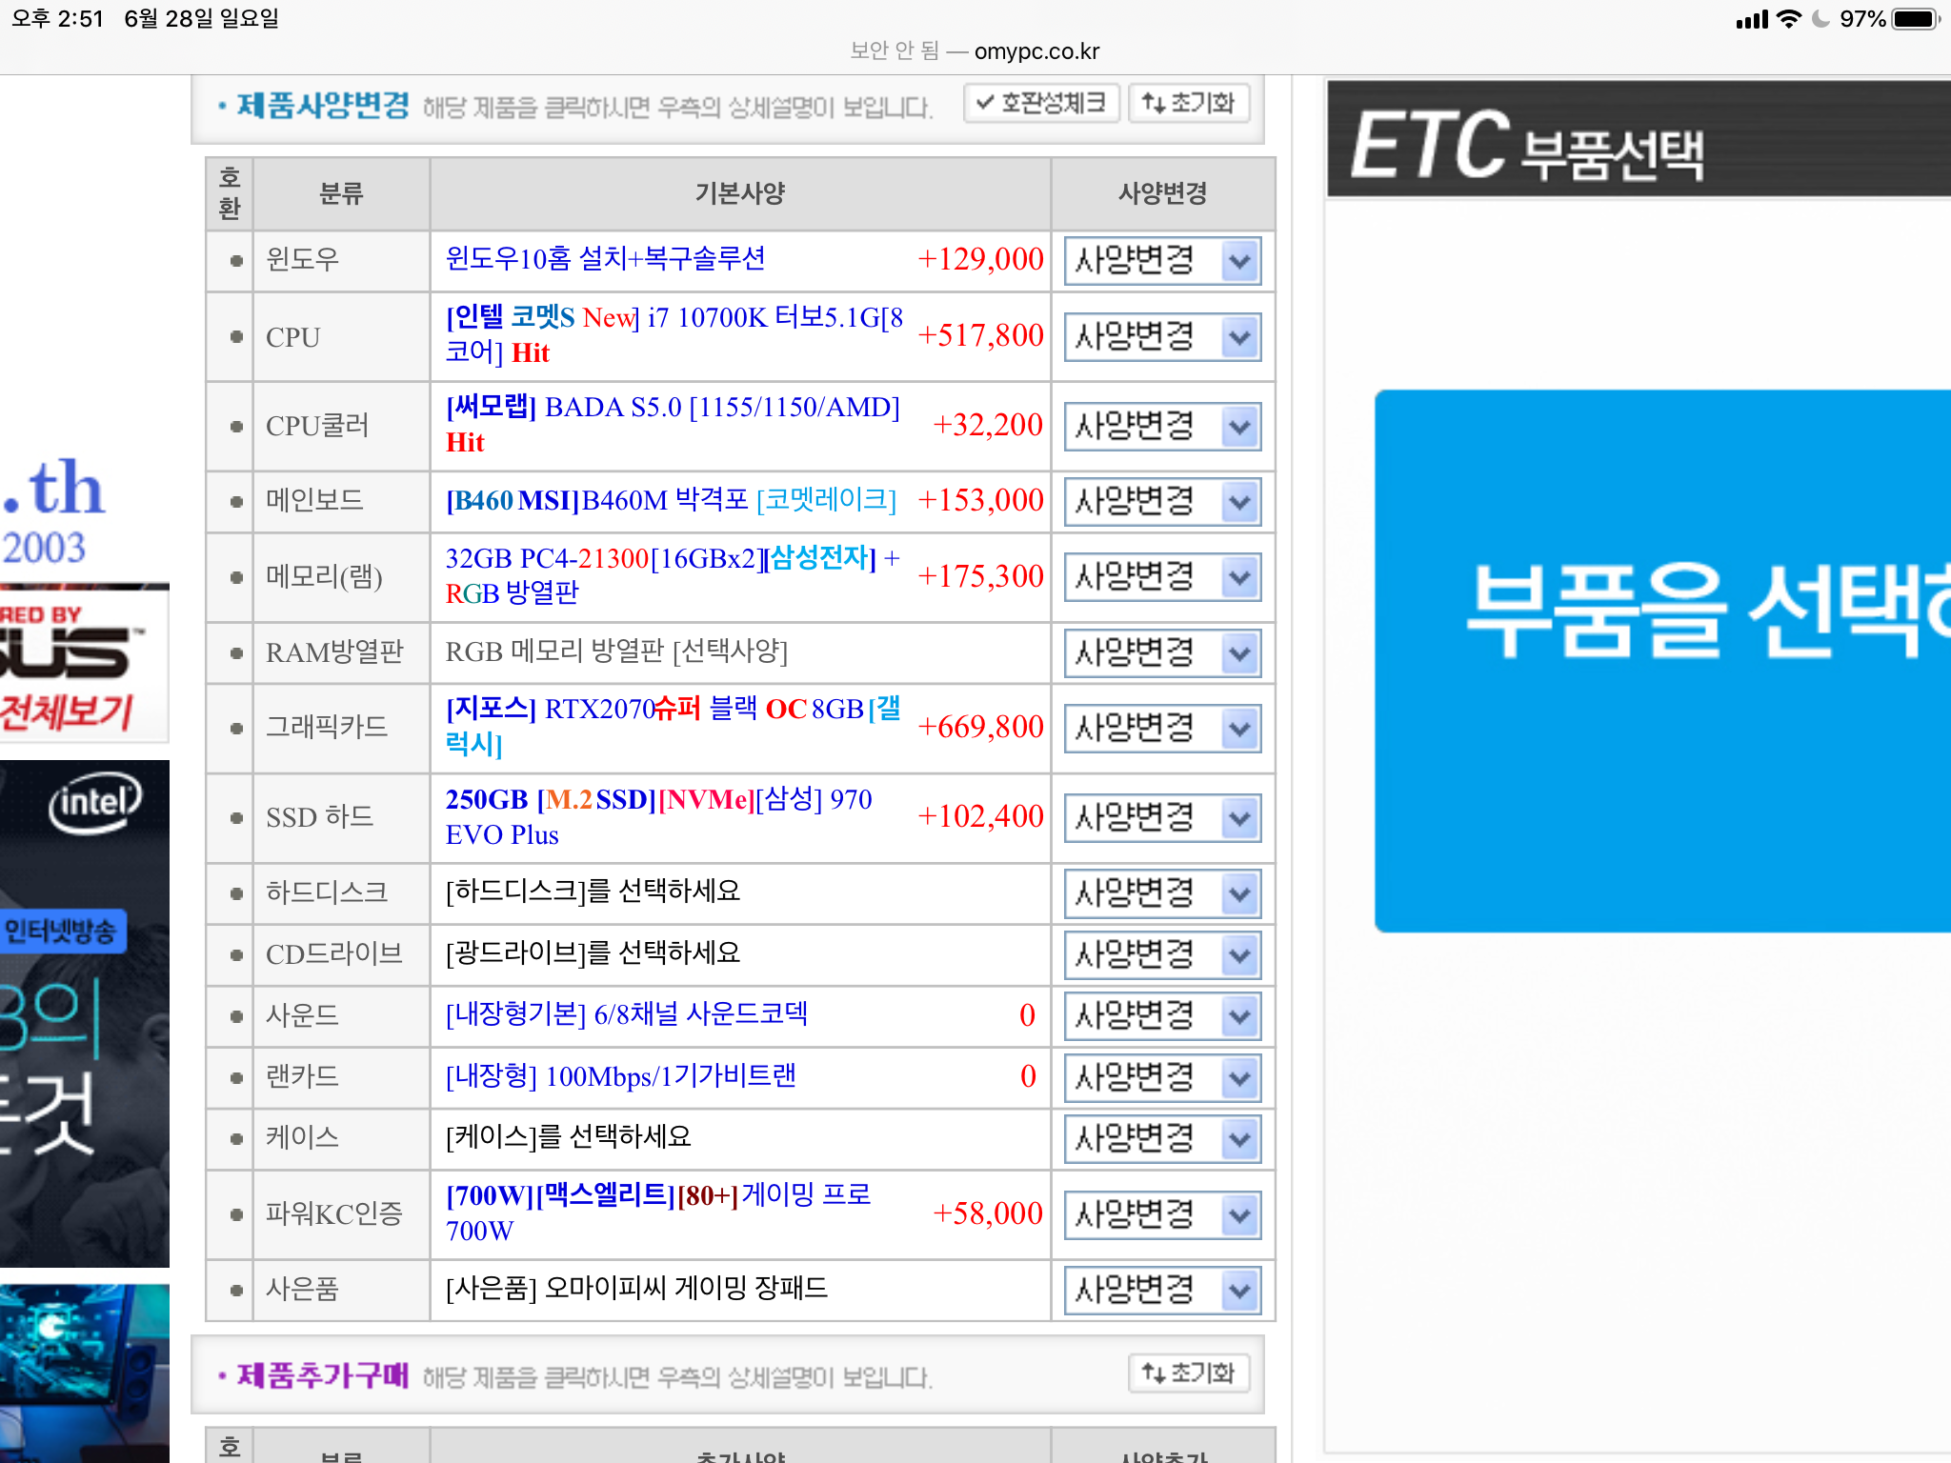
Task: Open the Intel advertisement banner
Action: [x=85, y=1012]
